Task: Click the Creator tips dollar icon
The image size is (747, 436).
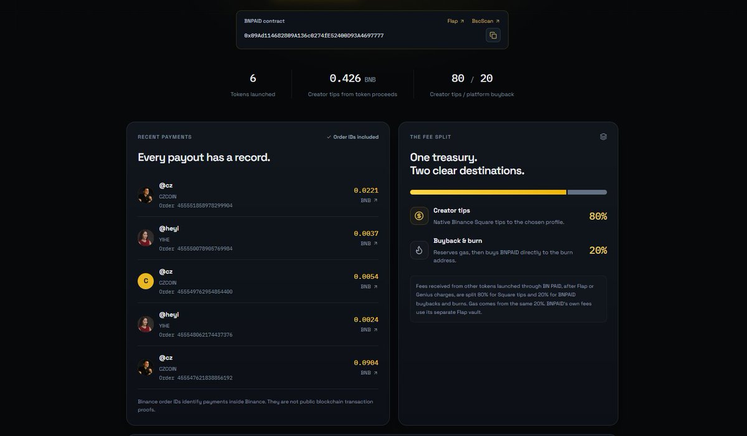Action: [419, 216]
